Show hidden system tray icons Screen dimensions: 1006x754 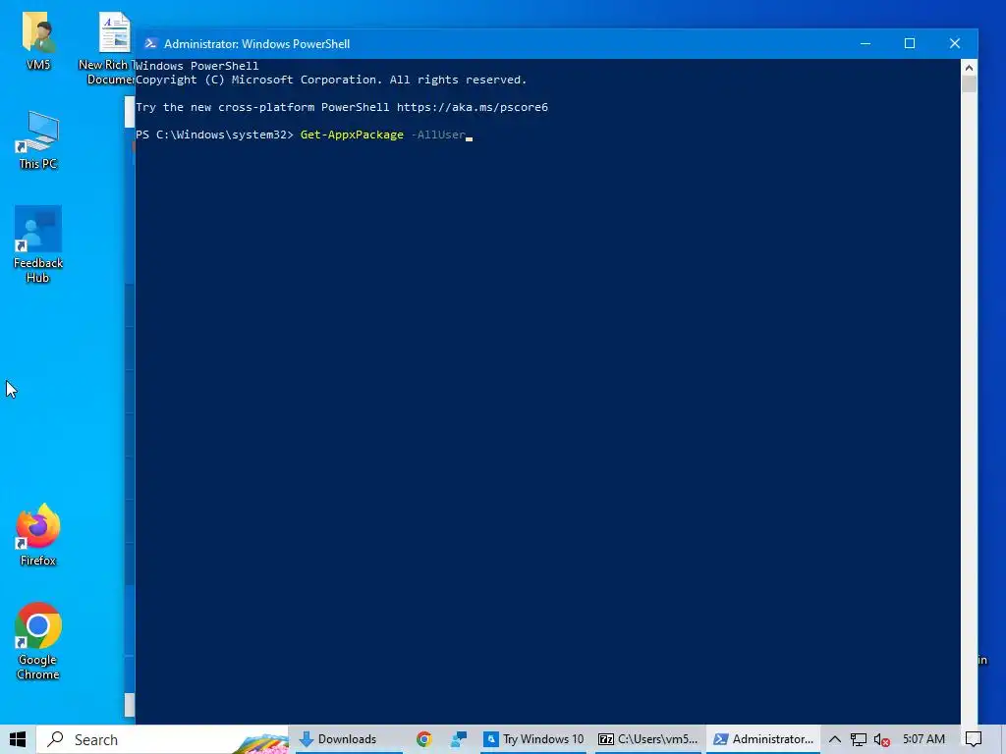tap(835, 739)
